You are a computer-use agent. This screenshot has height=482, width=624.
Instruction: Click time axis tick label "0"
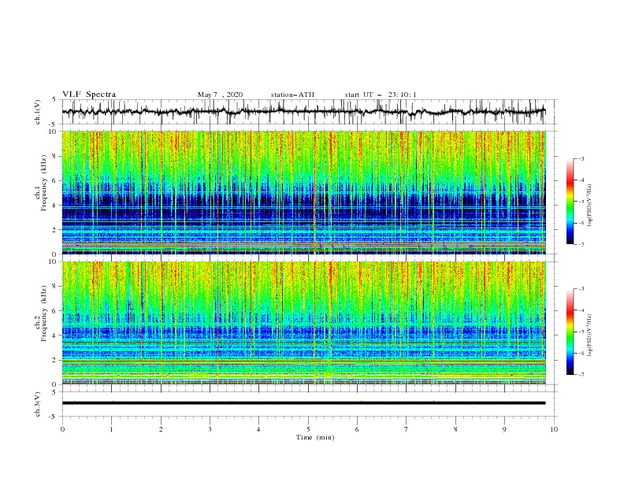click(62, 429)
